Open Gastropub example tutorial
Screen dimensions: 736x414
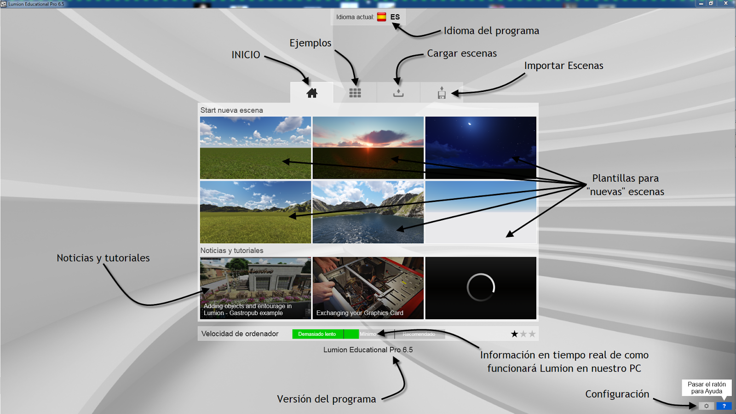[x=255, y=288]
